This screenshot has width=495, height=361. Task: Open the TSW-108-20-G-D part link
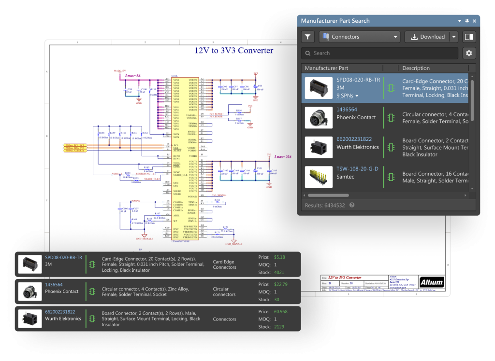pos(357,169)
